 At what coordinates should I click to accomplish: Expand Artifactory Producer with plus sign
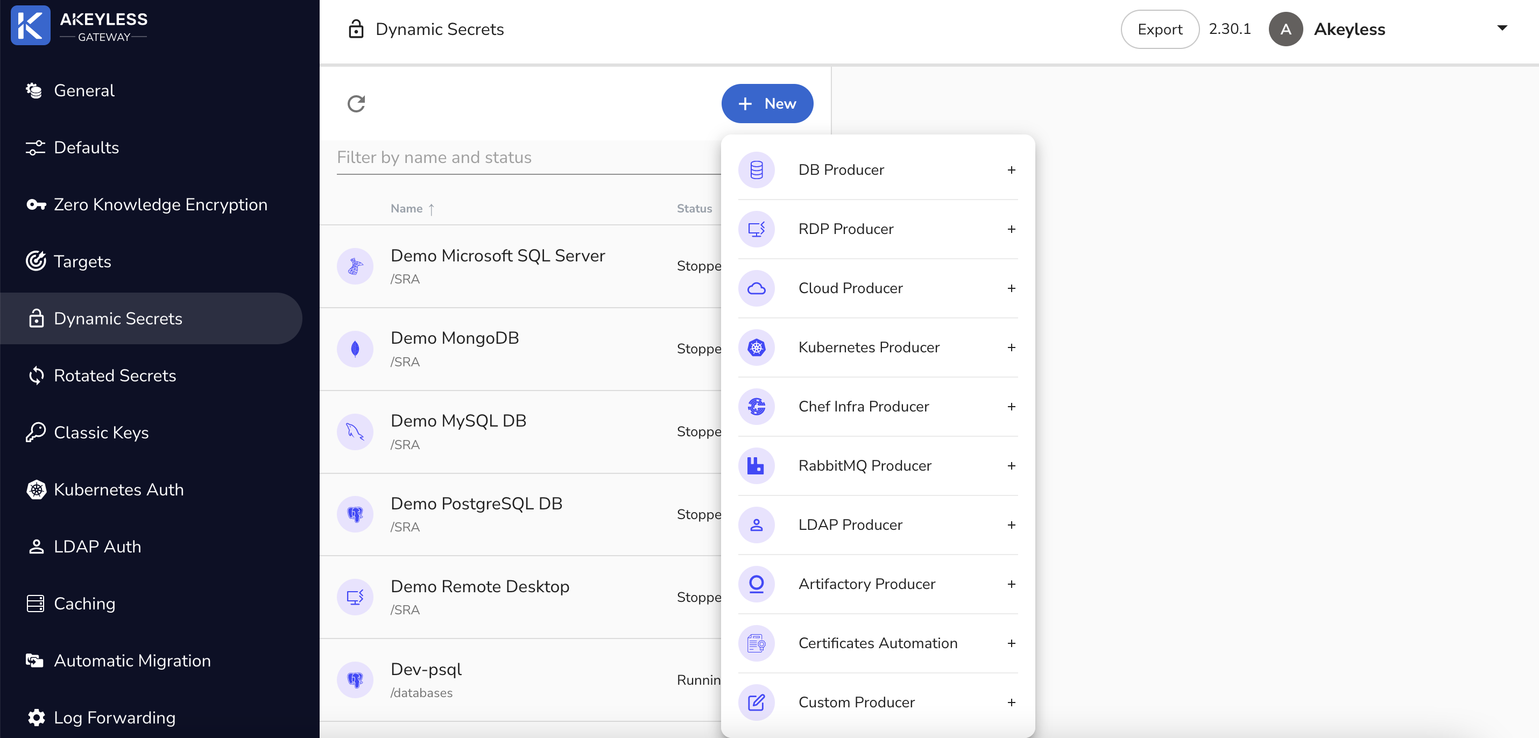coord(1012,584)
